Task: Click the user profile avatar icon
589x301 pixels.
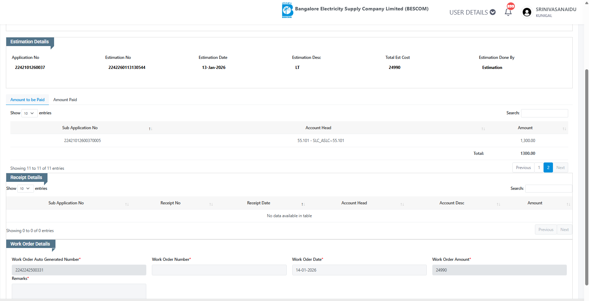Action: click(x=527, y=12)
